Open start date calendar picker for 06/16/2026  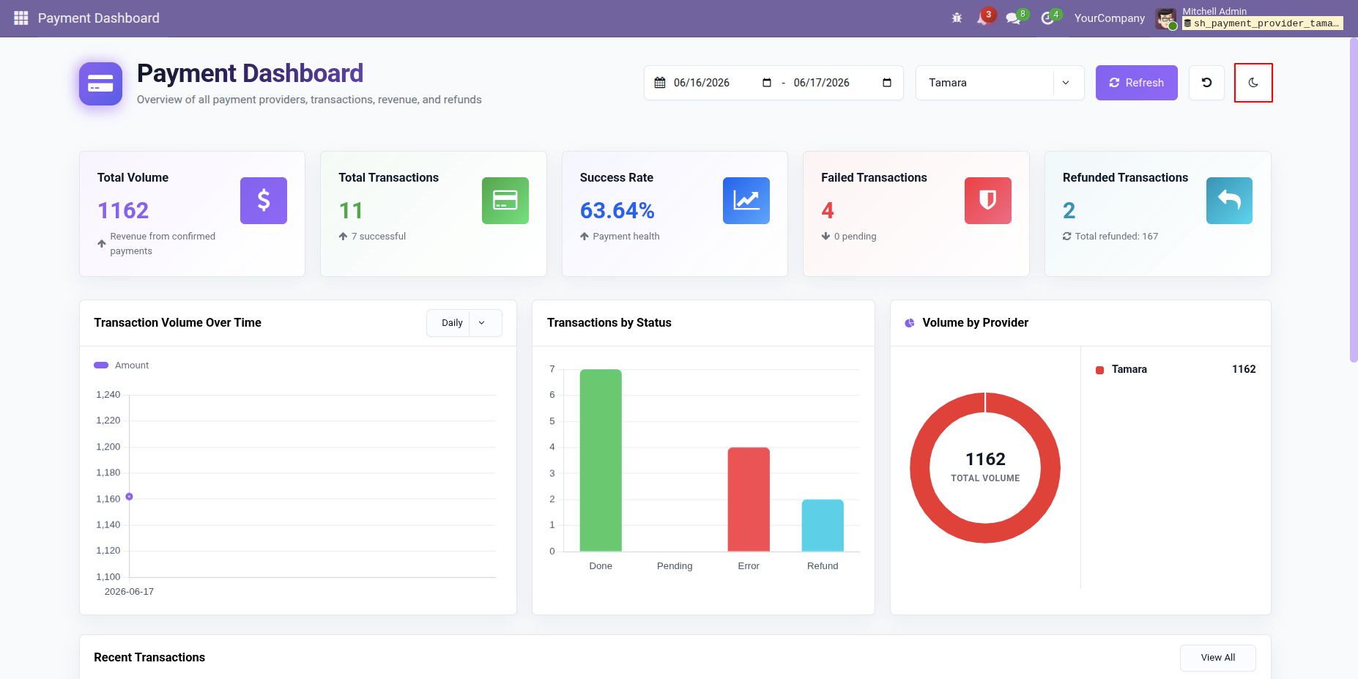point(767,83)
